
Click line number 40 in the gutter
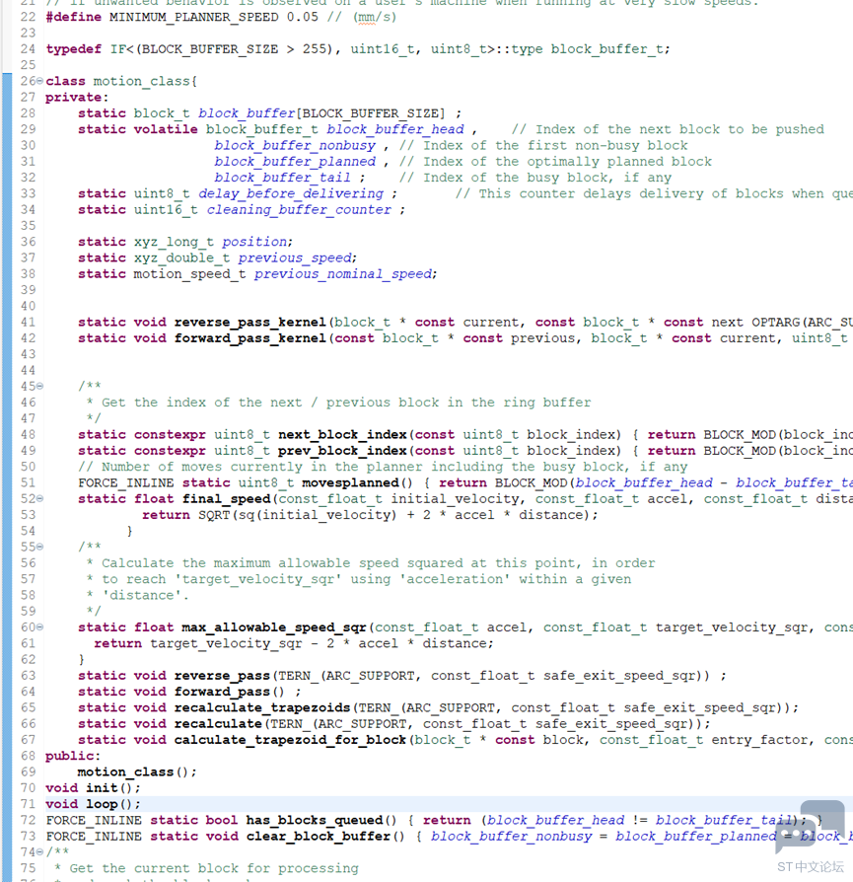(28, 306)
